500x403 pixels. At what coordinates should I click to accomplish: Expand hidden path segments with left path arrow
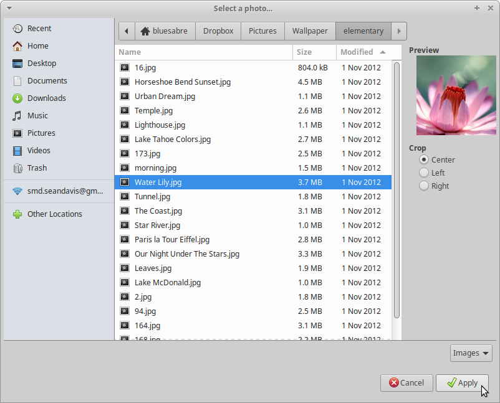coord(126,31)
